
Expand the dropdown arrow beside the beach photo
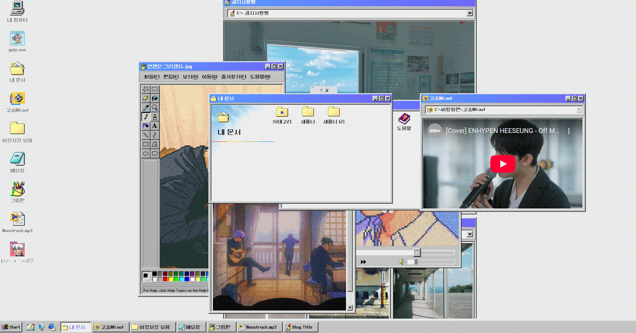[470, 234]
